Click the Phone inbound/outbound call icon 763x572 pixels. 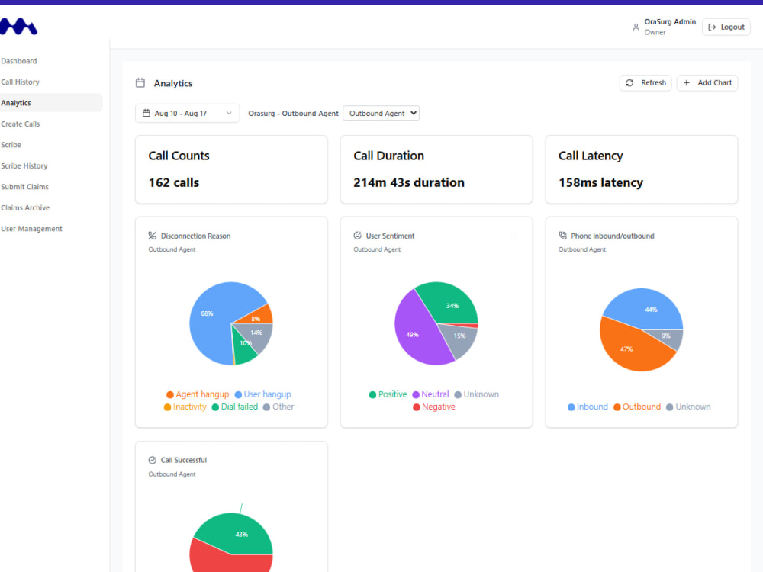[562, 236]
